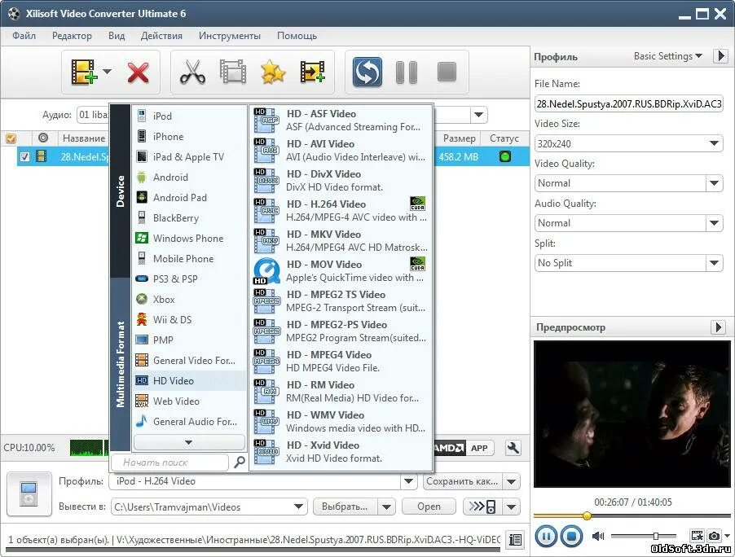Open the Basic Settings dropdown
Image resolution: width=735 pixels, height=557 pixels.
[668, 56]
